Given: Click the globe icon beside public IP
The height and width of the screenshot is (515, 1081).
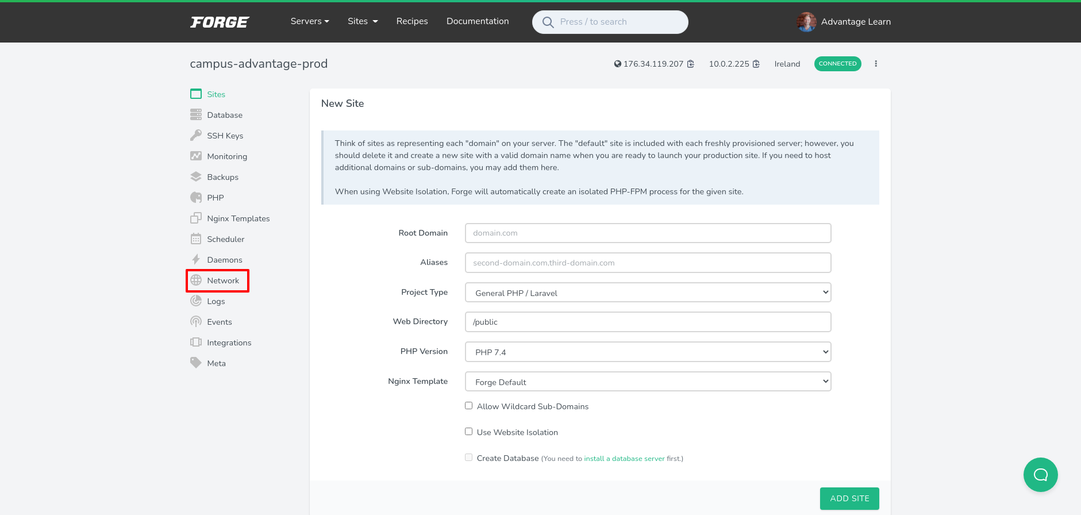Looking at the screenshot, I should 617,64.
